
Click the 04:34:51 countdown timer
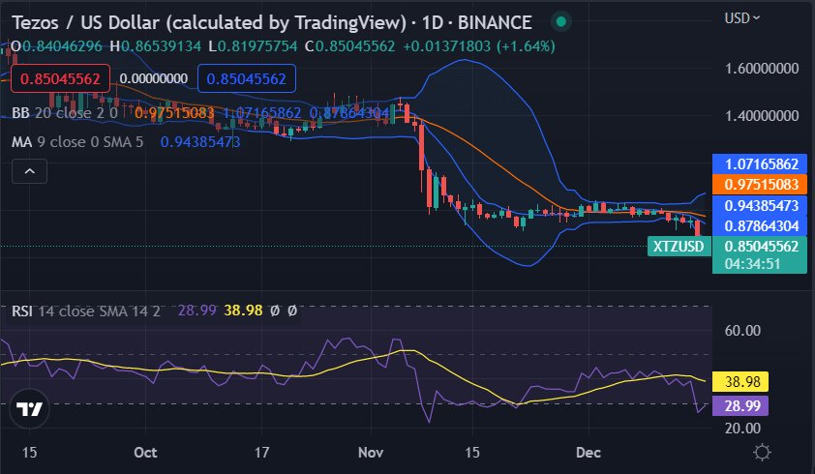pos(752,264)
